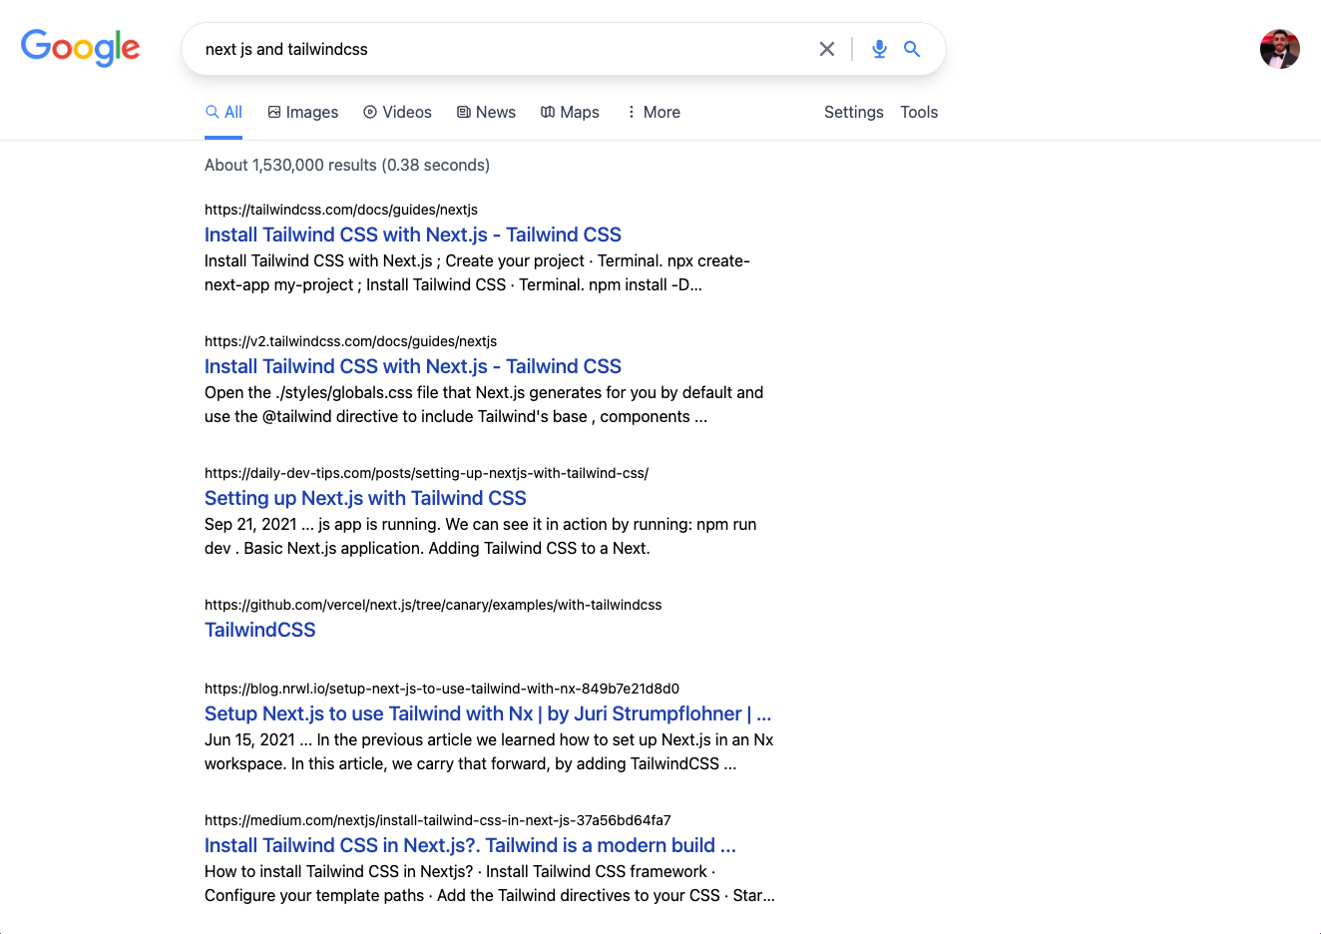1321x934 pixels.
Task: Open 'Setting up Next.js with Tailwind CSS' result
Action: pos(365,498)
